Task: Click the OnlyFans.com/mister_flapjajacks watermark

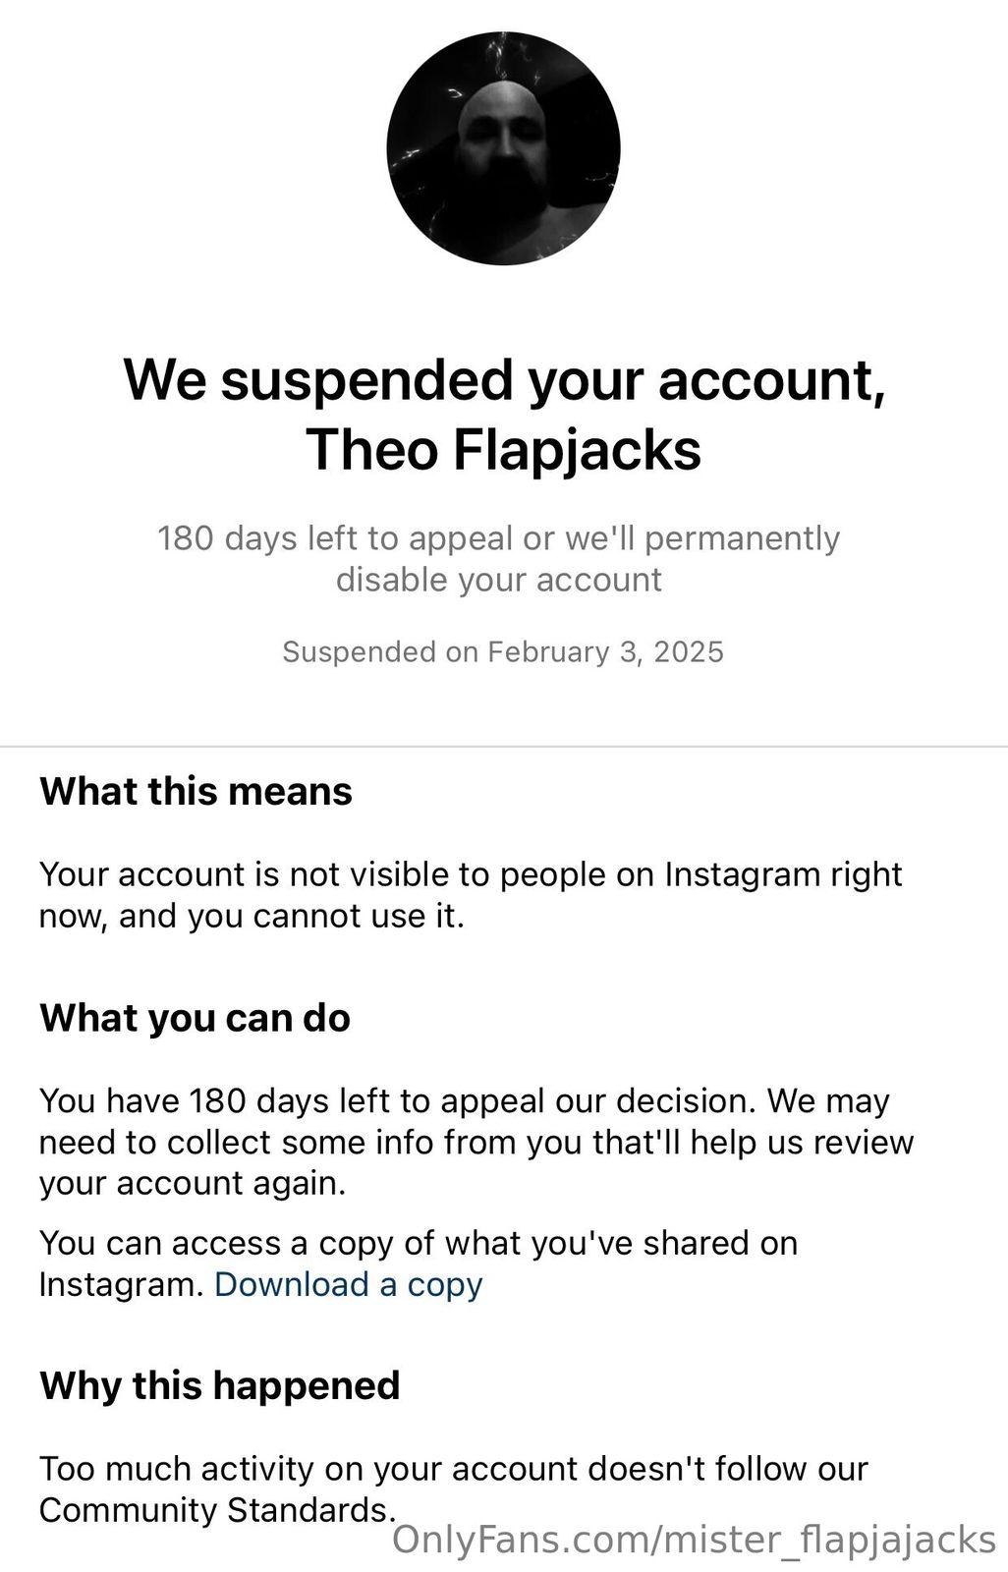Action: pyautogui.click(x=694, y=1540)
